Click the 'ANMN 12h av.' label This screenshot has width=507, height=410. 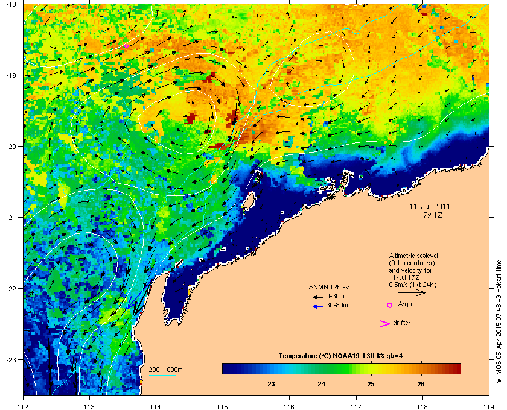click(330, 287)
